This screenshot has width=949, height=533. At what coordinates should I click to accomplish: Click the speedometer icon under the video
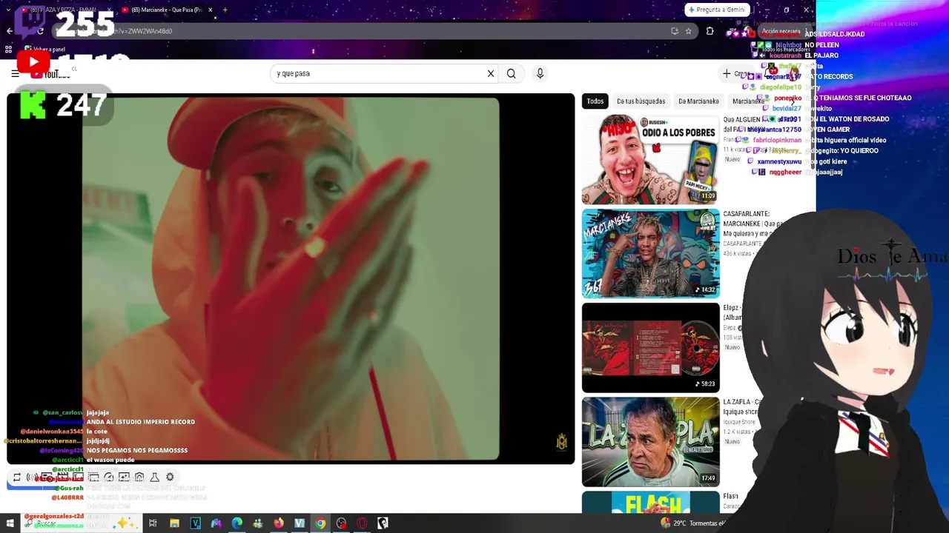108,477
